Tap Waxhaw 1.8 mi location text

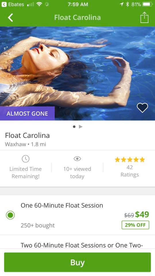[x=26, y=144]
